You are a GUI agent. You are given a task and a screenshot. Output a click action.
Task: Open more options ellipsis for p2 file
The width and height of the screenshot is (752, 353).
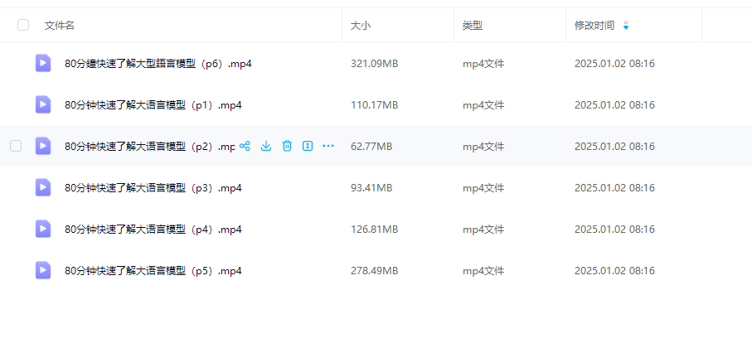[x=328, y=146]
